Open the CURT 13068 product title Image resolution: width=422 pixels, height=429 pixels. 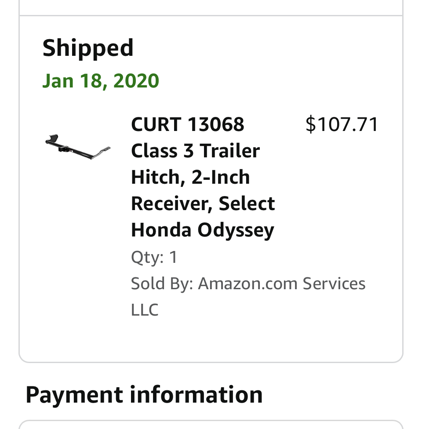[187, 125]
